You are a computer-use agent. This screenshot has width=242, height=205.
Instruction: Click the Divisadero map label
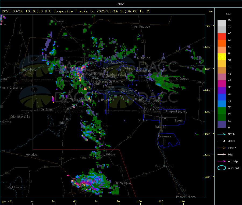coord(58,21)
